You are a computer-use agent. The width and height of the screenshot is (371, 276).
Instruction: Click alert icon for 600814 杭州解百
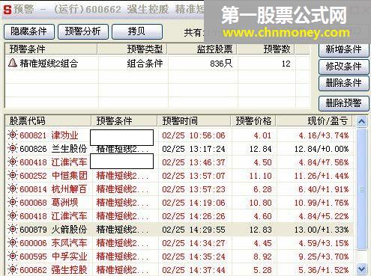pos(13,189)
